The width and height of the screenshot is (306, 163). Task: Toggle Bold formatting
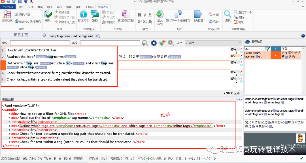(x=139, y=15)
